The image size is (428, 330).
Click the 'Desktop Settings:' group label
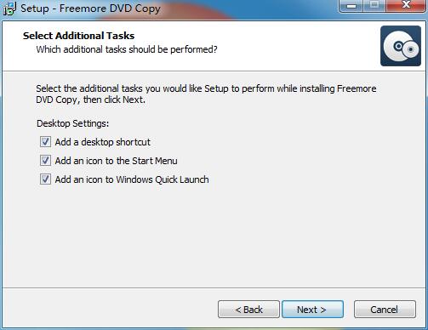pos(73,123)
